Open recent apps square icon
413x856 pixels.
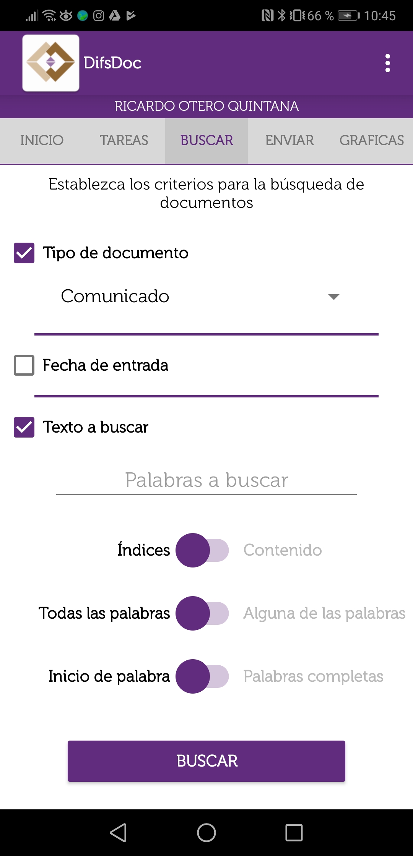294,832
